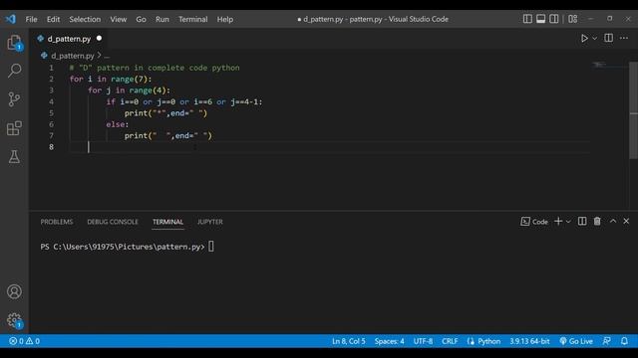Expand the new terminal launch profile dropdown
638x358 pixels.
[568, 221]
